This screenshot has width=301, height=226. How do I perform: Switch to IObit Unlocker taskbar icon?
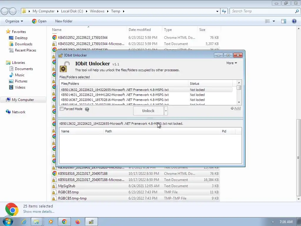[91, 222]
